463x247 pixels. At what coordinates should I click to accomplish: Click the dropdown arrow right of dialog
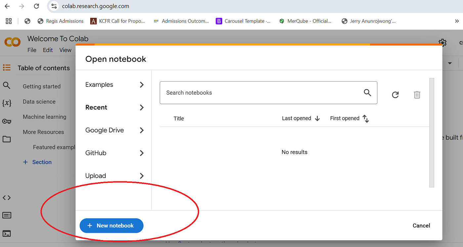point(450,63)
